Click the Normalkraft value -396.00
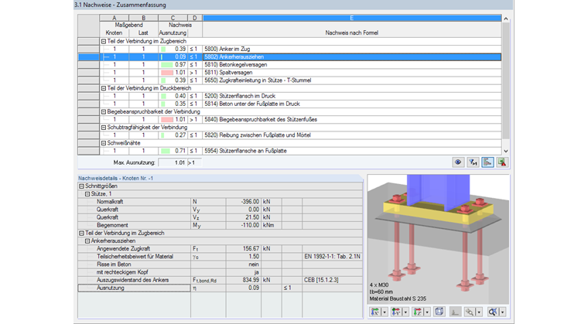 [x=243, y=202]
